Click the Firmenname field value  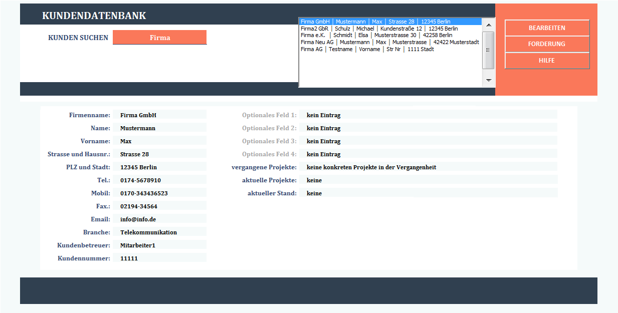coord(159,115)
